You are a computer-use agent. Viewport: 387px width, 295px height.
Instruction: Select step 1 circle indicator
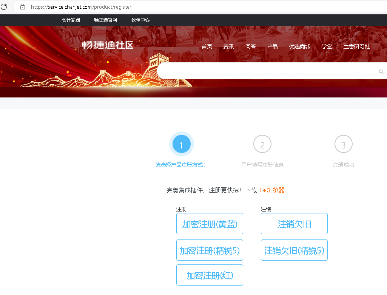pyautogui.click(x=181, y=144)
